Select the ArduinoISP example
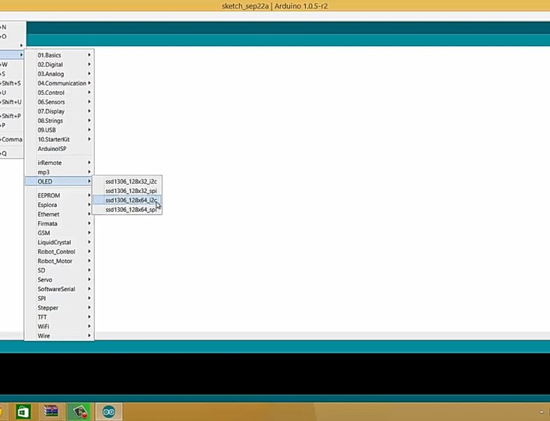The image size is (550, 421). 59,149
